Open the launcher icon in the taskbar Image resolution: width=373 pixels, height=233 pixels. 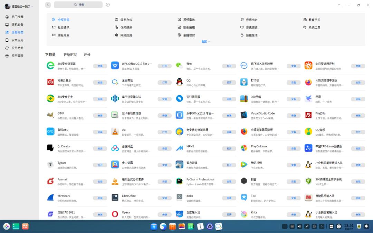tap(7, 226)
